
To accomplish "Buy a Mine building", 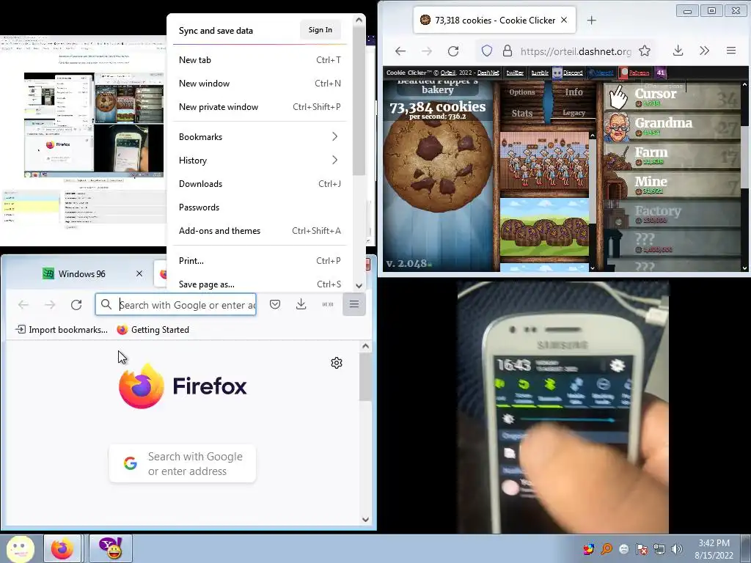I will [673, 185].
